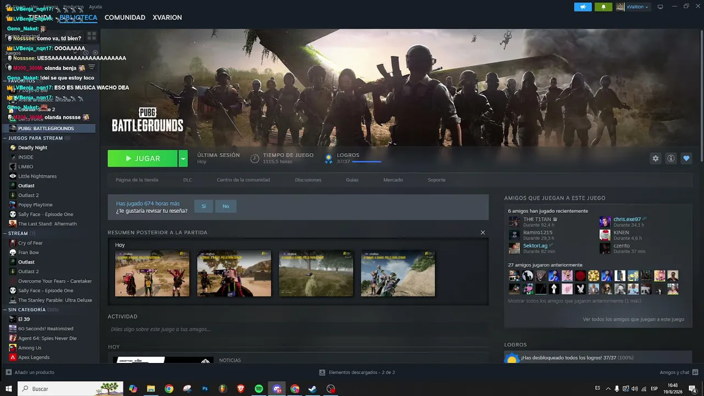This screenshot has height=396, width=704.
Task: Select Cry of Fear in STREAM list
Action: tap(30, 243)
